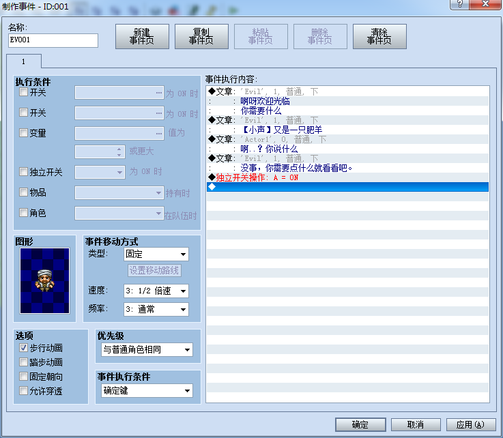Image resolution: width=503 pixels, height=438 pixels.
Task: Enable the first 开关 condition checkbox
Action: point(23,92)
